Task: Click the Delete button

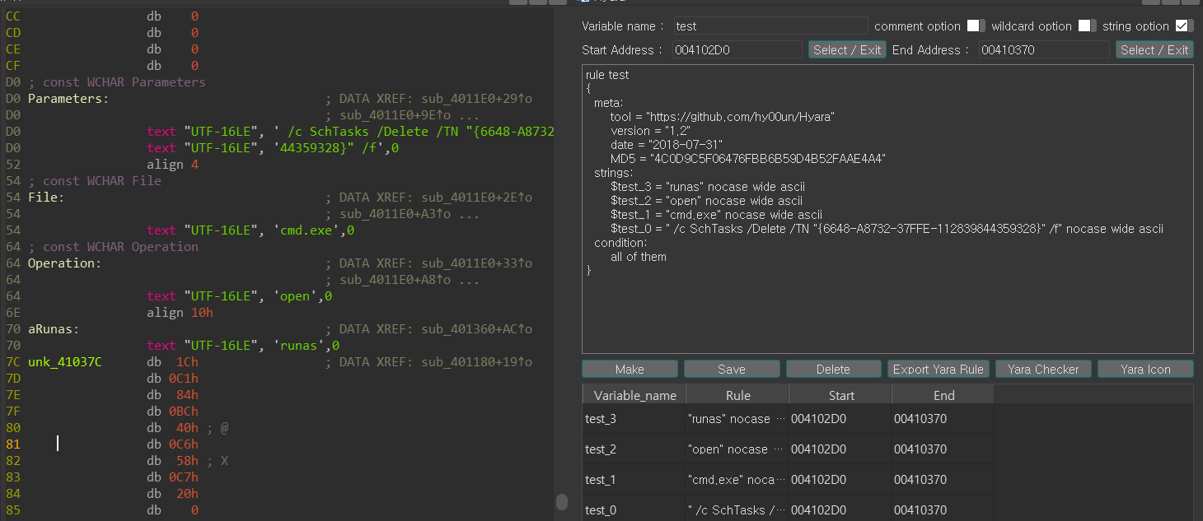Action: (x=834, y=369)
